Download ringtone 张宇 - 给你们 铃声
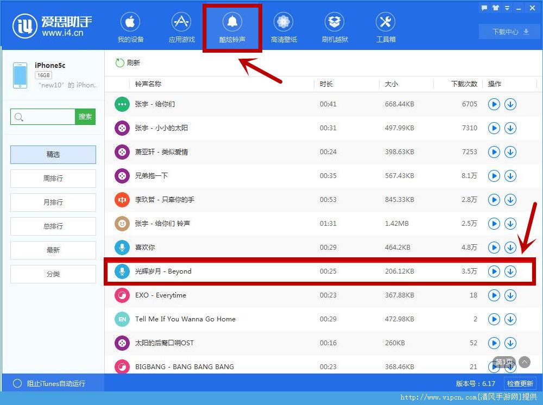 click(x=510, y=224)
